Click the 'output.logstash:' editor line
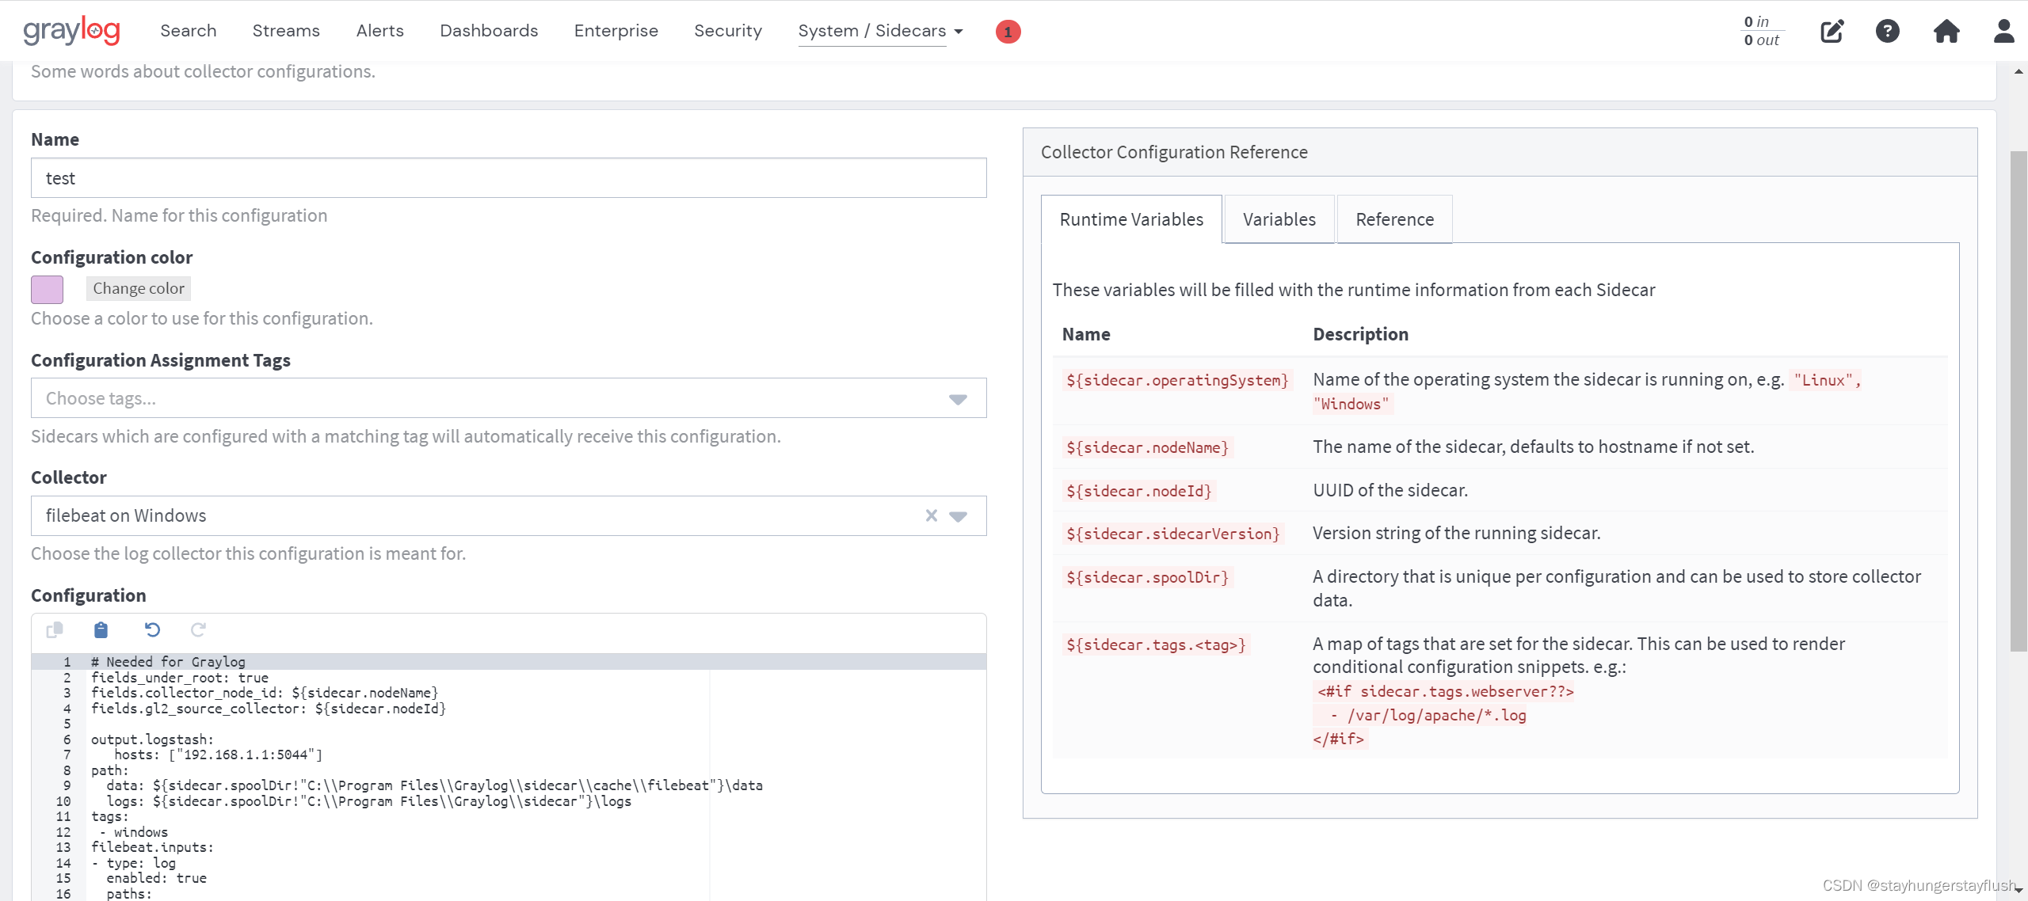Screen dimensions: 2028x901 [x=152, y=739]
